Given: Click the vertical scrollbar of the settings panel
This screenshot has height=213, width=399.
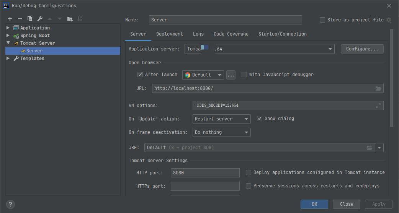Looking at the screenshot, I should pos(392,78).
